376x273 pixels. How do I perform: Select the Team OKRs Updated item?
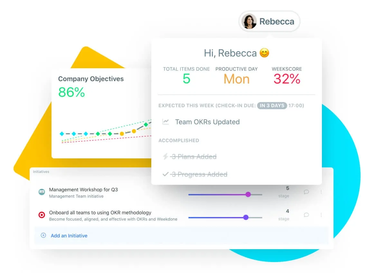(x=207, y=122)
